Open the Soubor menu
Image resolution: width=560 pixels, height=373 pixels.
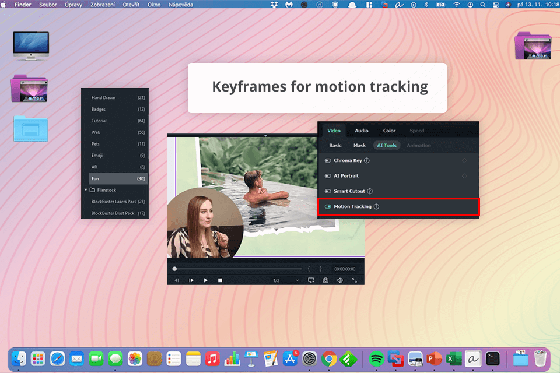tap(48, 5)
